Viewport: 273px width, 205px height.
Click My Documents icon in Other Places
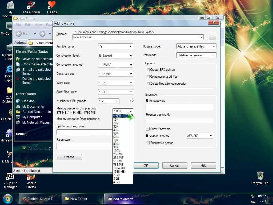click(x=18, y=107)
